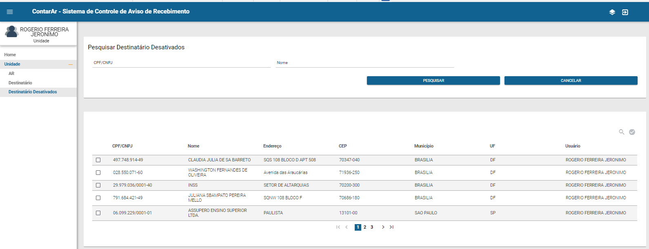
Task: Focus the Nome input field
Action: click(365, 63)
